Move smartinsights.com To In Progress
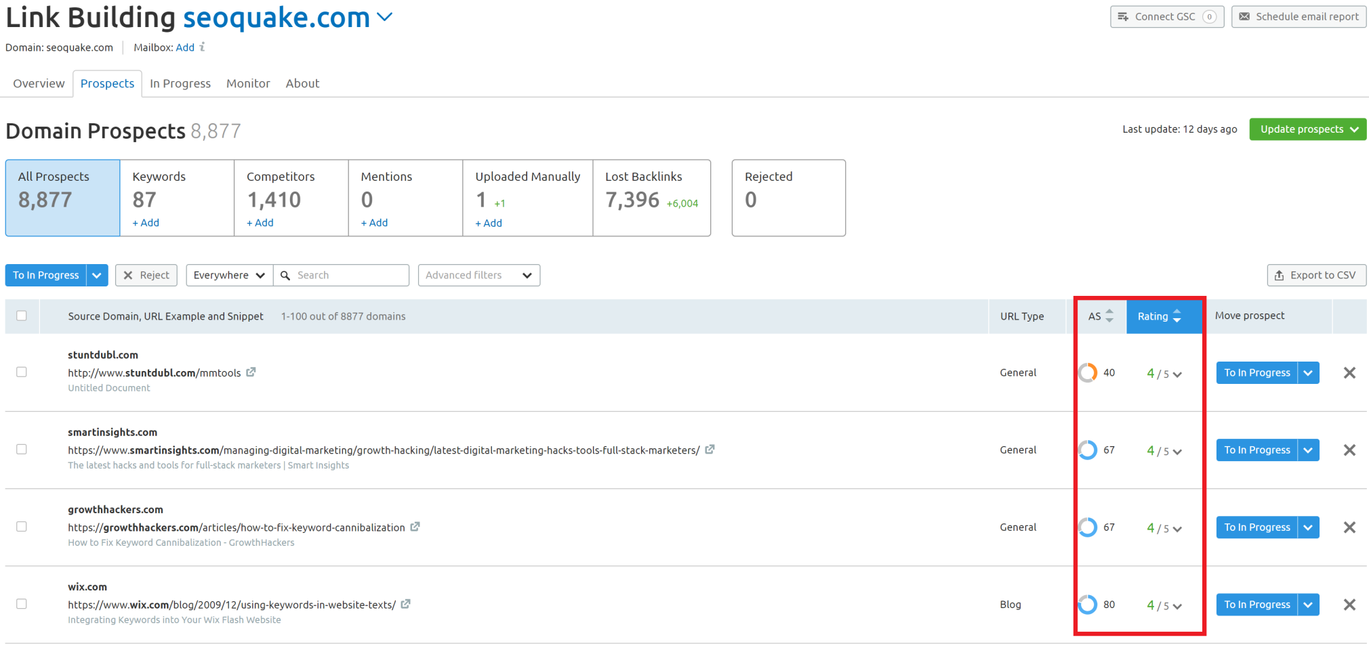 tap(1257, 450)
